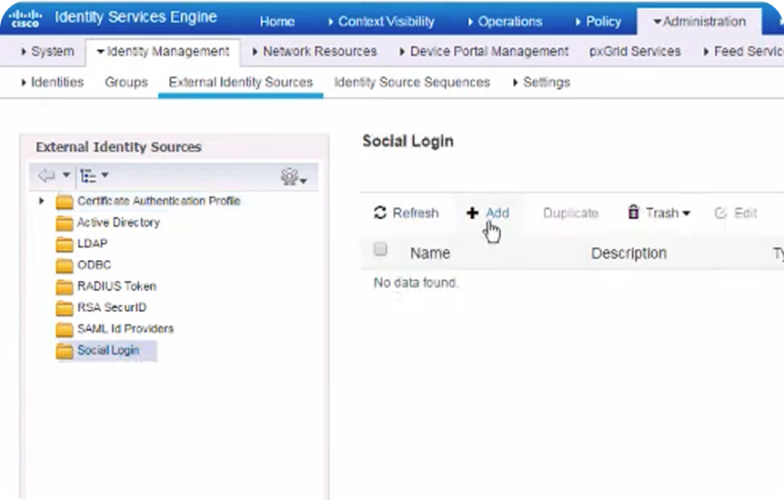
Task: Sort by the Description column header
Action: tap(629, 254)
